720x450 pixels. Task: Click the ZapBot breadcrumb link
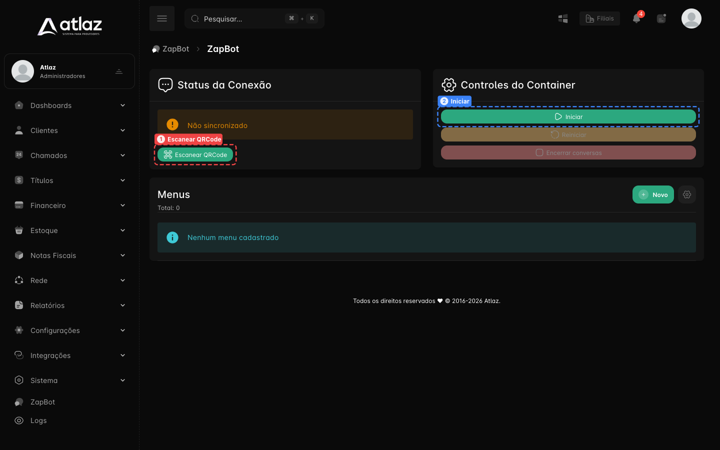point(170,49)
